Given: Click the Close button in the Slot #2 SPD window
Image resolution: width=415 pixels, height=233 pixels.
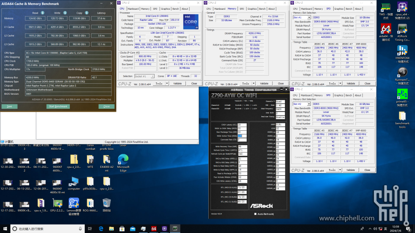Looking at the screenshot, I should pyautogui.click(x=367, y=170).
